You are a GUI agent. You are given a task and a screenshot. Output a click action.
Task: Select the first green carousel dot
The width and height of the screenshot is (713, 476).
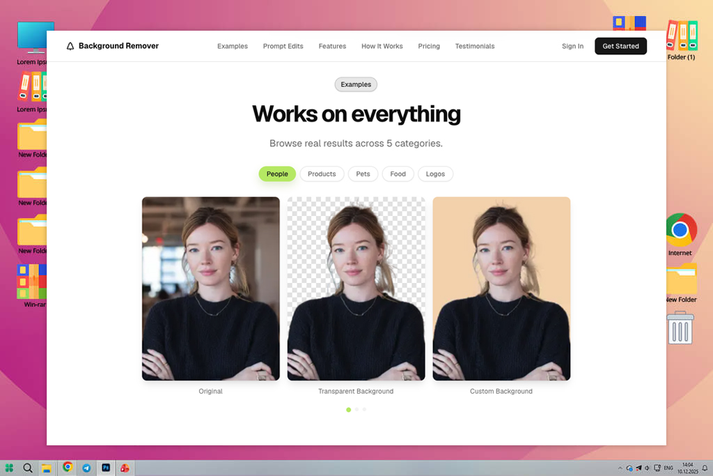(x=348, y=410)
